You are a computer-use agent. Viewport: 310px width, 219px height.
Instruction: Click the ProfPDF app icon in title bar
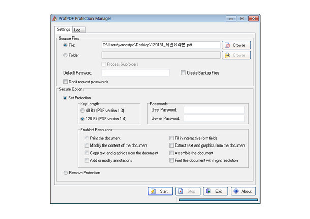pyautogui.click(x=54, y=19)
